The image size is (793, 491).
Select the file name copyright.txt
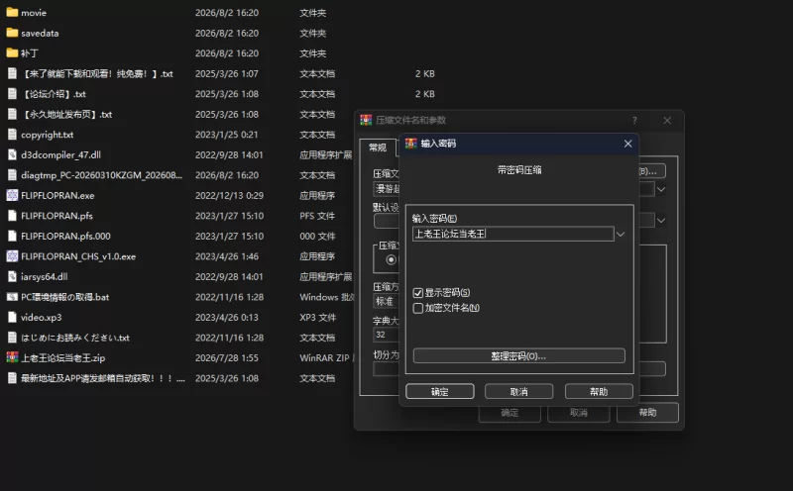pos(47,135)
